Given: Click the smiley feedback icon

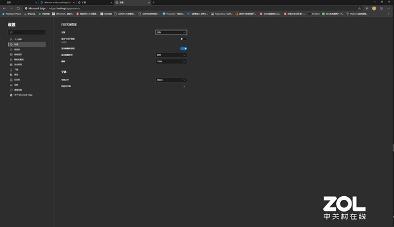Looking at the screenshot, I should (382, 8).
